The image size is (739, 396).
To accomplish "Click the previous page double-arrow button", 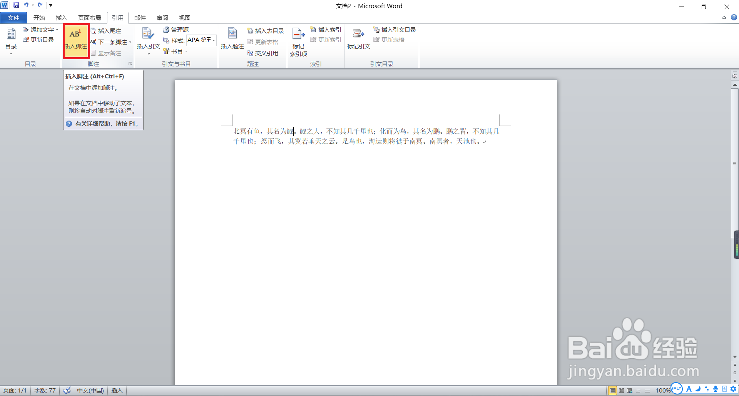I will 735,365.
